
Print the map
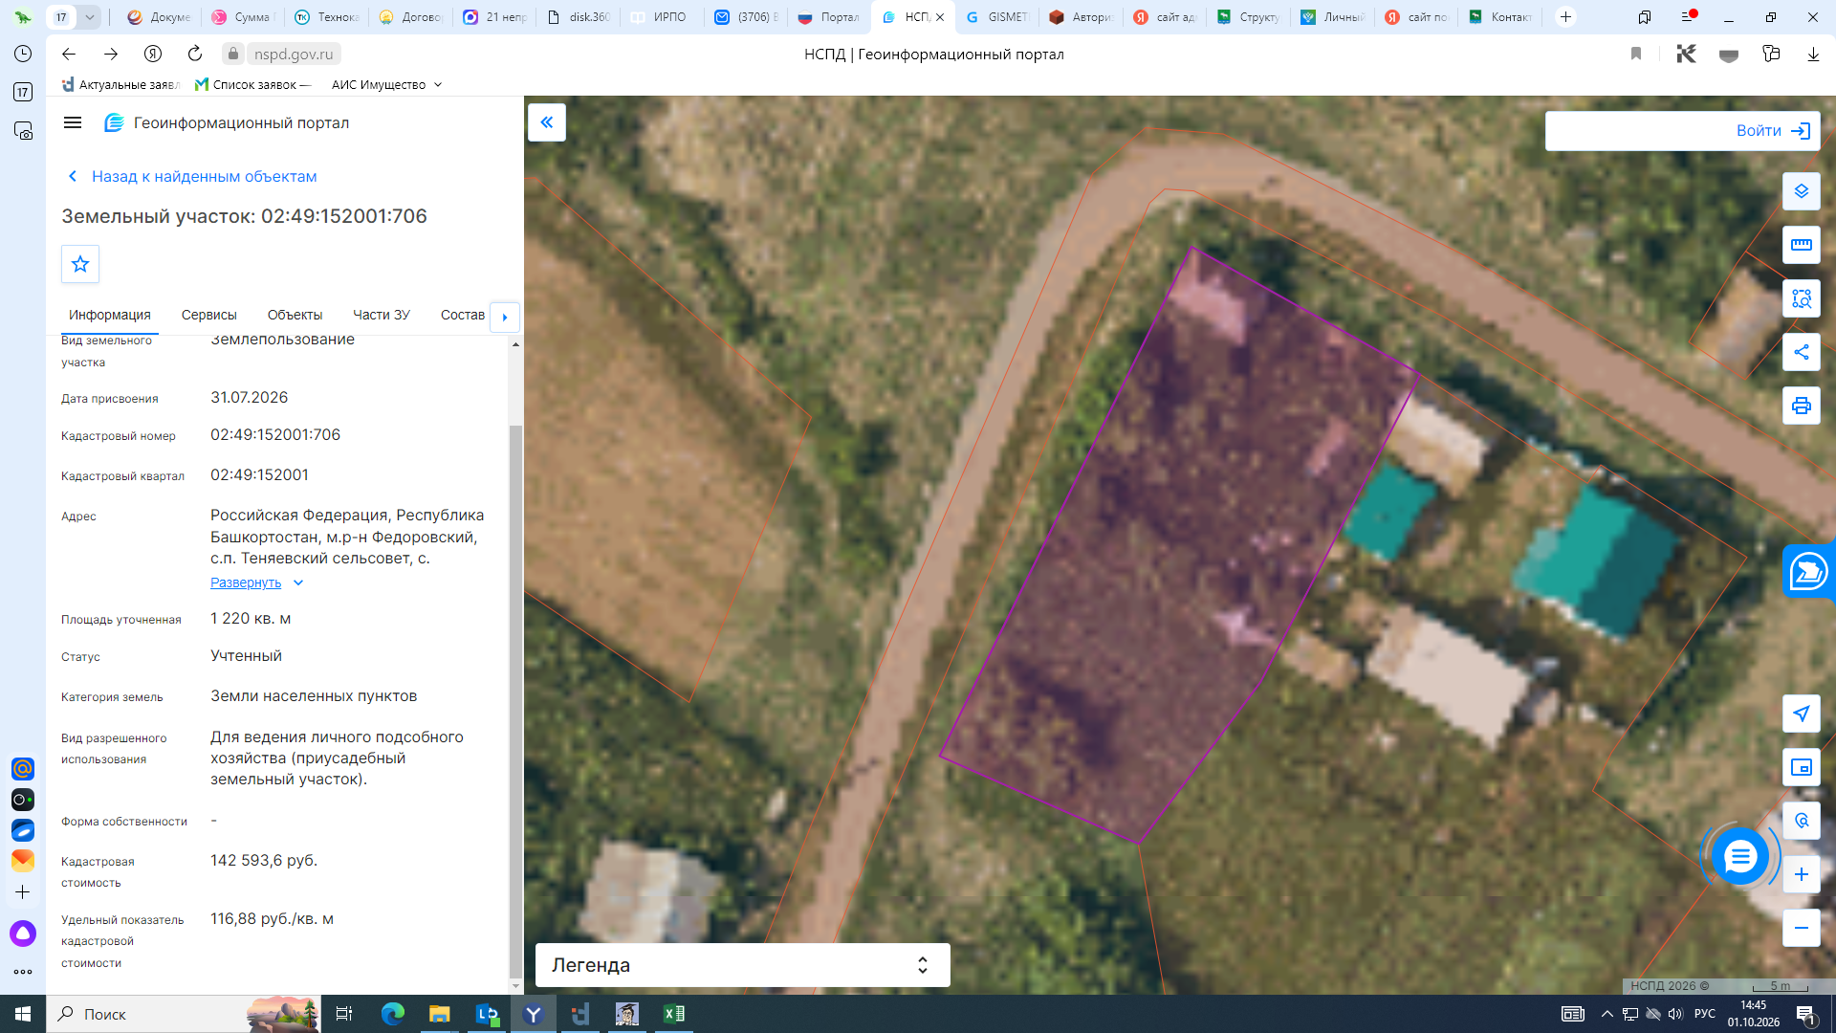tap(1802, 406)
